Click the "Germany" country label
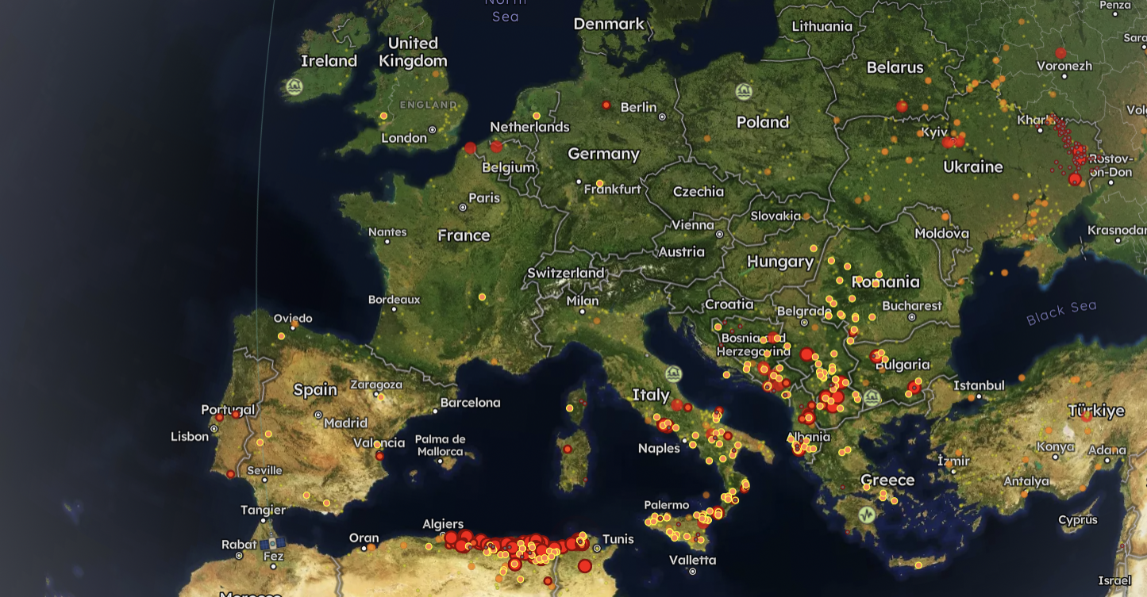Viewport: 1147px width, 597px height. point(603,154)
